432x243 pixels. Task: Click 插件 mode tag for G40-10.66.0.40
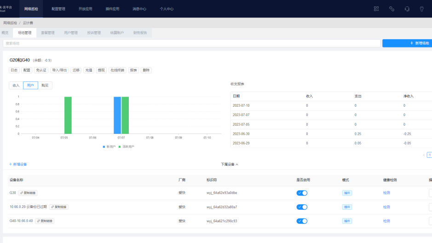coord(347,221)
